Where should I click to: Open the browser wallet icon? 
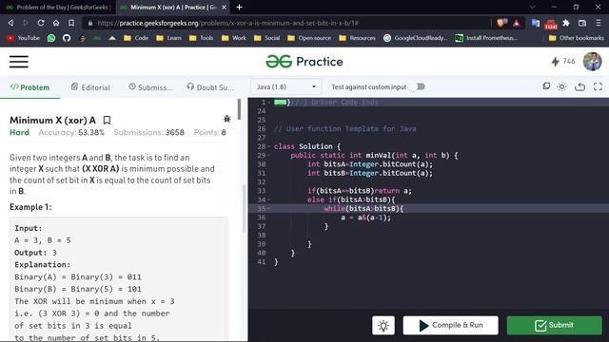(582, 23)
